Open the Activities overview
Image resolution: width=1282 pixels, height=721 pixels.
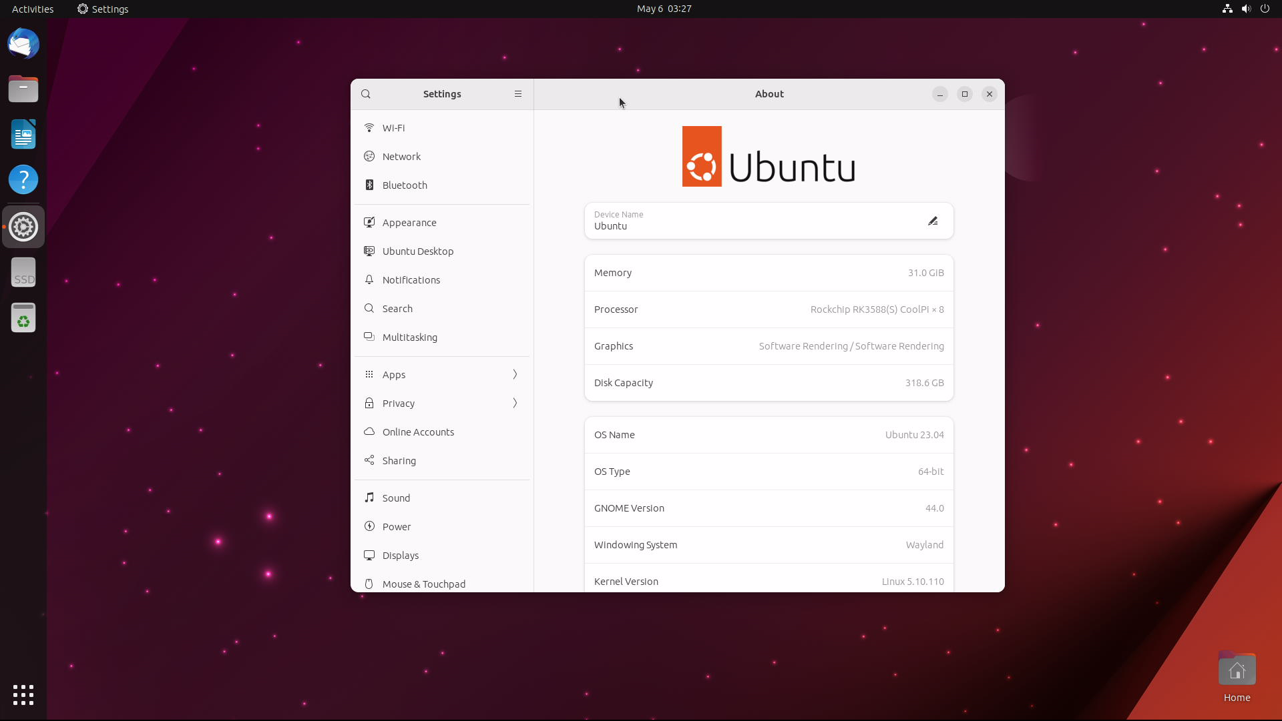[x=33, y=9]
